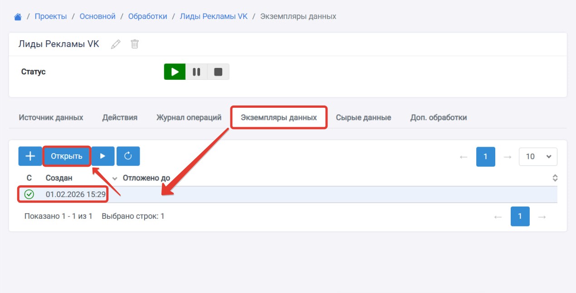Viewport: 576px width, 293px height.
Task: Click the Открыть button
Action: point(67,156)
